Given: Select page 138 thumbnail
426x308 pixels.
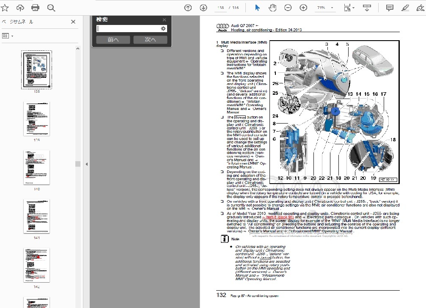Looking at the screenshot, I should 37,70.
